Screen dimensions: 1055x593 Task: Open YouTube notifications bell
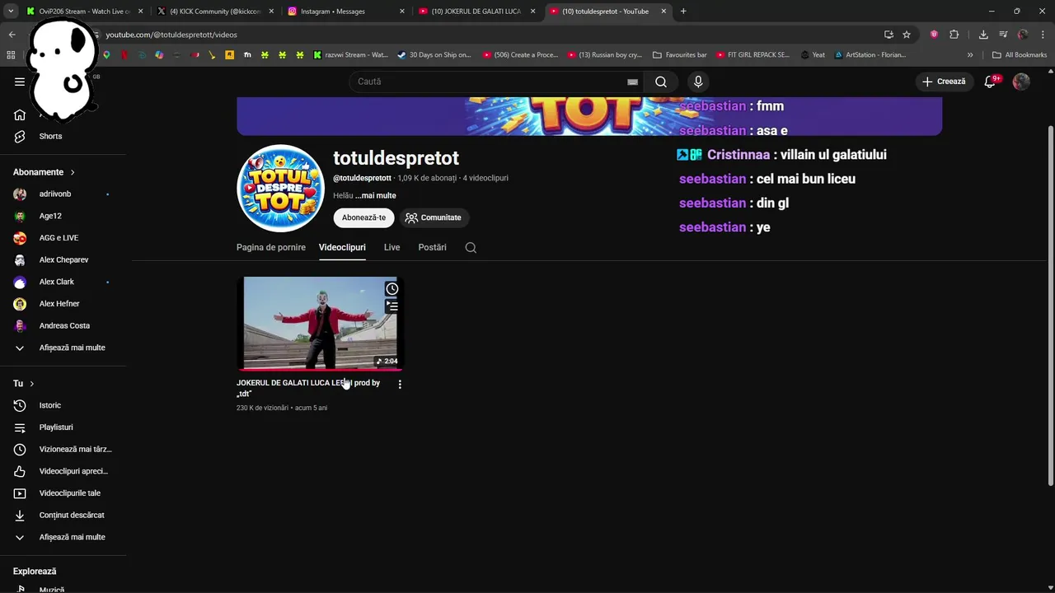pos(991,82)
